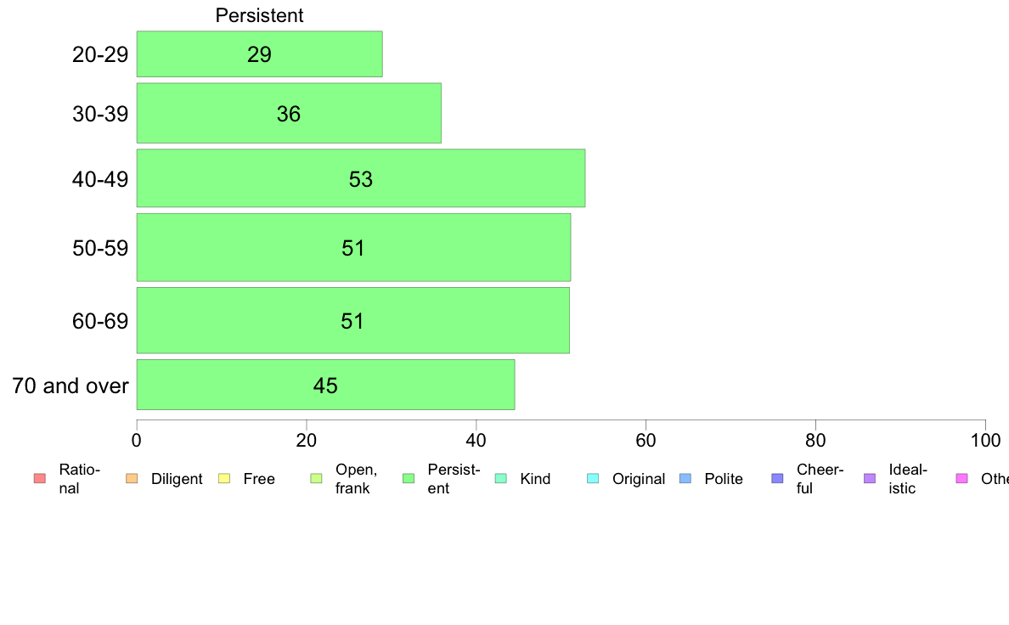1009x625 pixels.
Task: Select the 70 and over bar
Action: tap(325, 385)
